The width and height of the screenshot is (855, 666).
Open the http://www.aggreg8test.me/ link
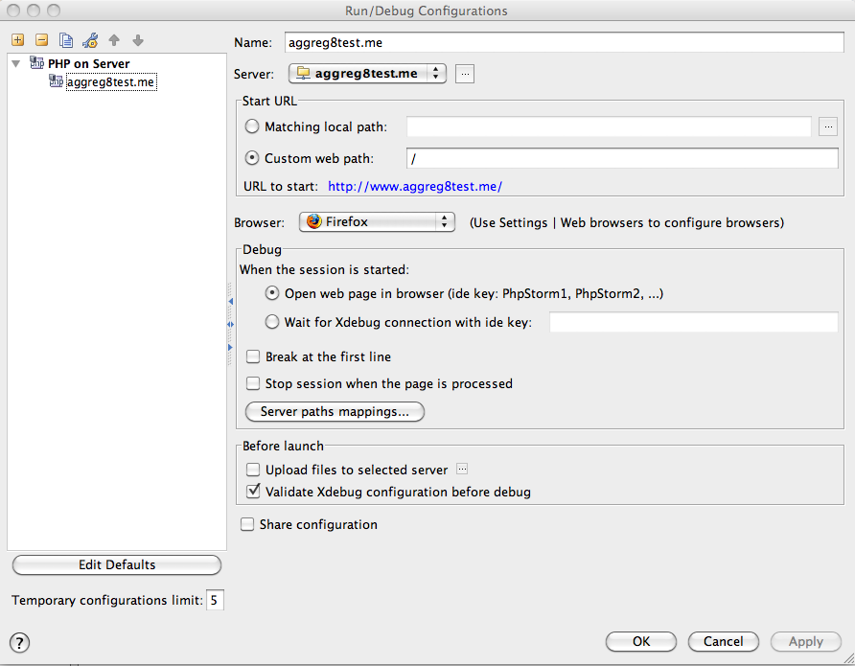tap(414, 186)
